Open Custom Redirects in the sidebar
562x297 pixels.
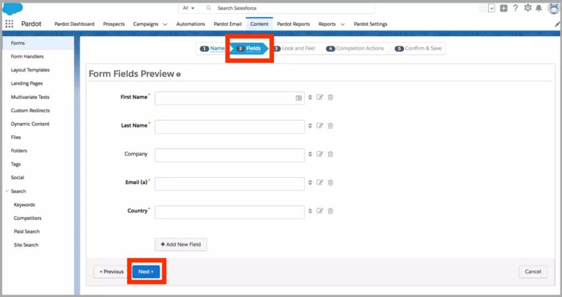(x=30, y=110)
